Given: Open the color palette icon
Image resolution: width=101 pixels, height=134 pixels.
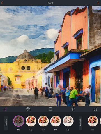Looking at the screenshot, I should tap(28, 109).
